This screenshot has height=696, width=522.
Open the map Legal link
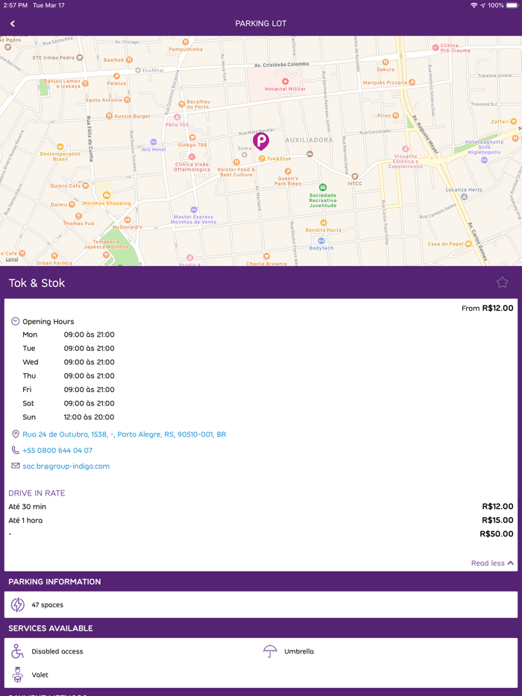pyautogui.click(x=11, y=259)
